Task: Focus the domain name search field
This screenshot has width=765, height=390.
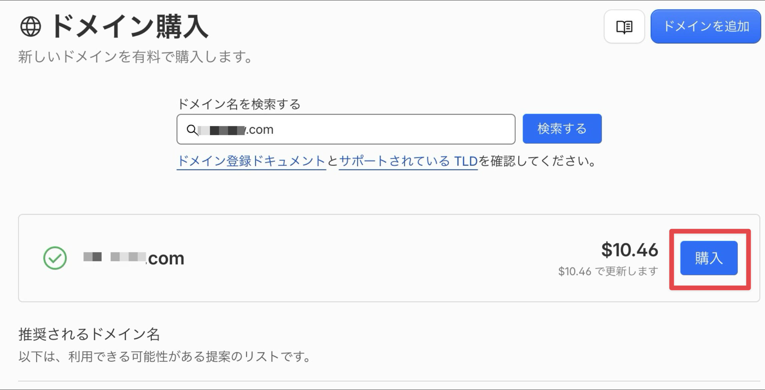Action: click(346, 129)
